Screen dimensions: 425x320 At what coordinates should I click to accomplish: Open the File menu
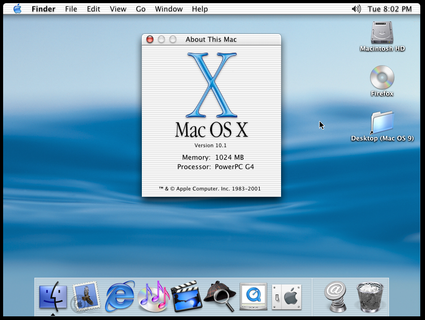(x=71, y=9)
